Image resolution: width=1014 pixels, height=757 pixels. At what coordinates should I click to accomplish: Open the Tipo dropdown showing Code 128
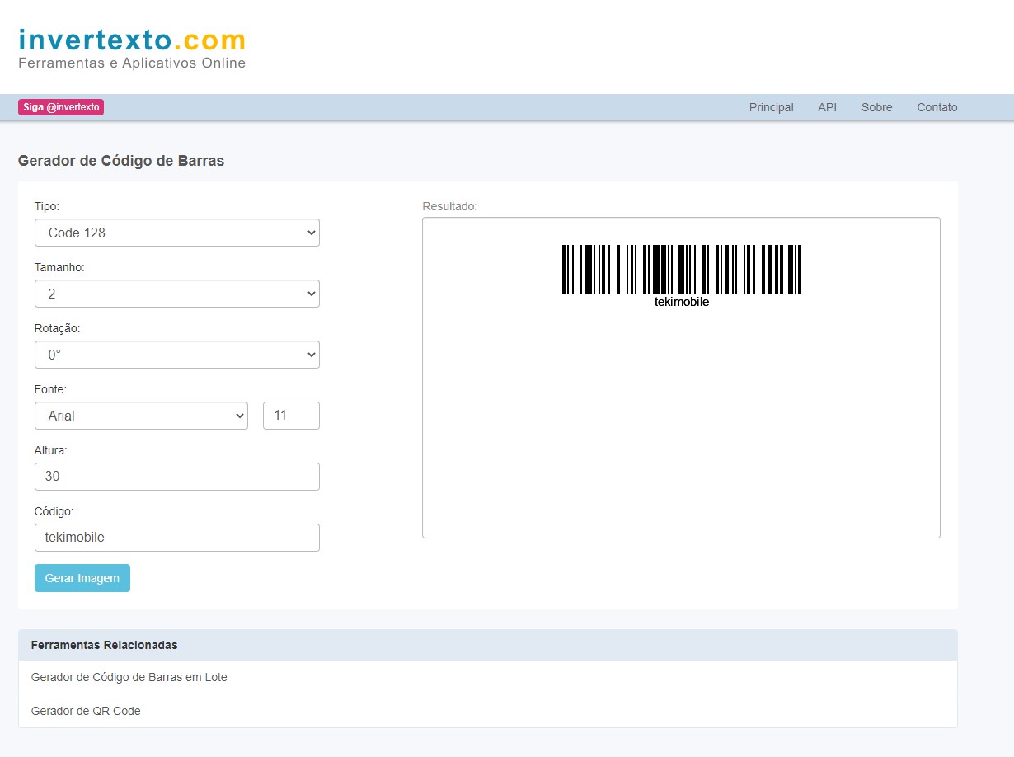pos(177,233)
